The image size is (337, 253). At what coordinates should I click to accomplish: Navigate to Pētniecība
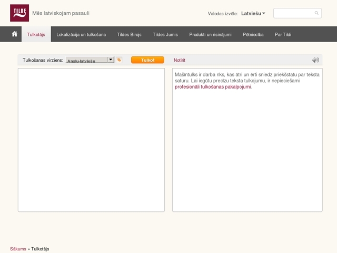pos(253,35)
